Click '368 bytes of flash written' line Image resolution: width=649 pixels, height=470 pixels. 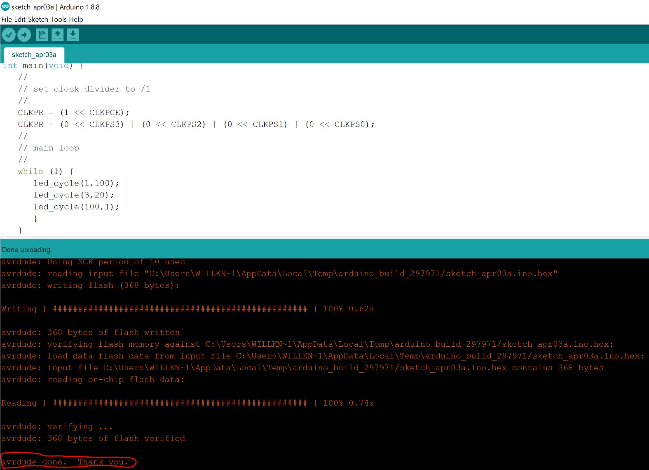tap(90, 332)
